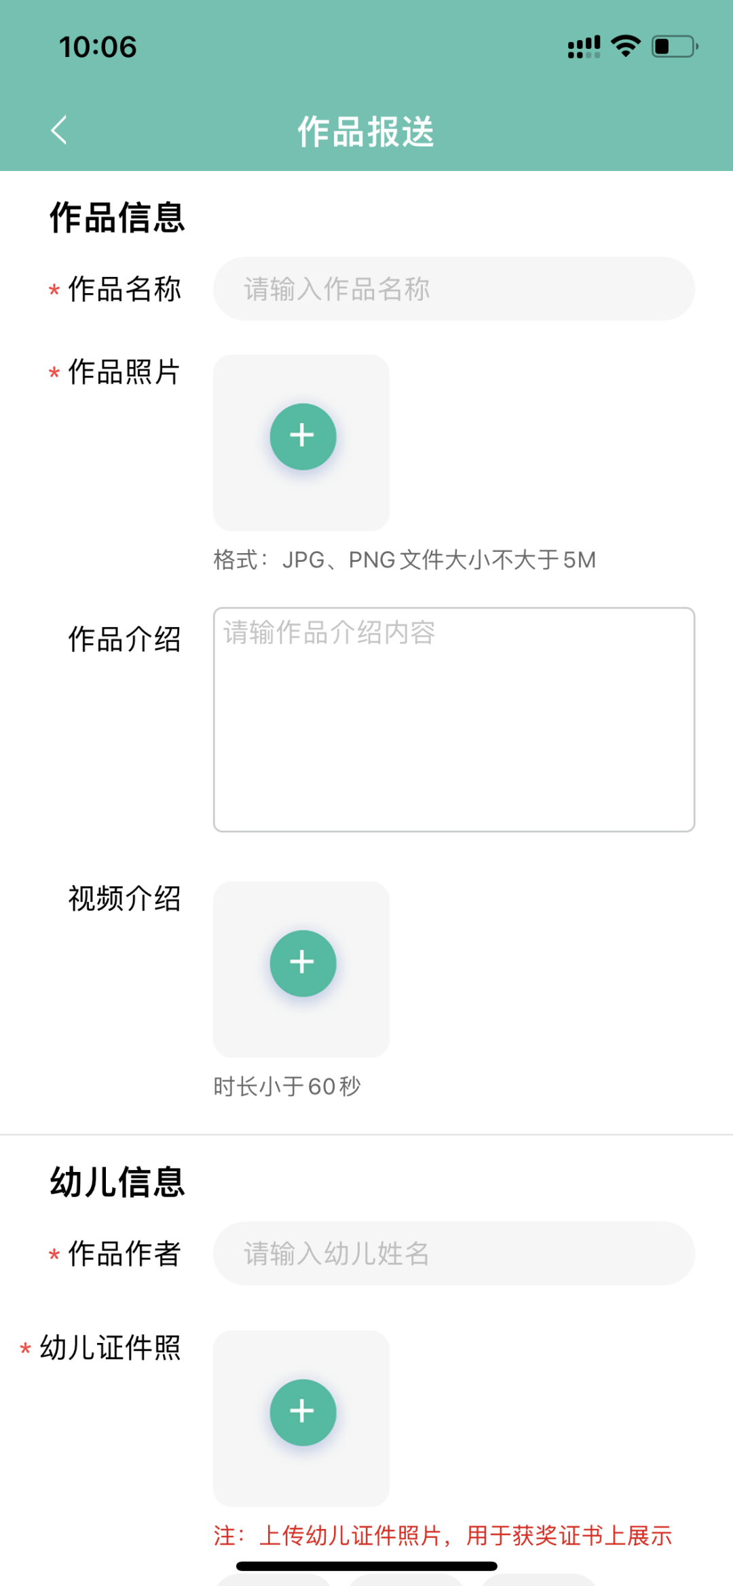Click into the 作品介绍 text area
Image resolution: width=733 pixels, height=1586 pixels.
click(x=453, y=719)
